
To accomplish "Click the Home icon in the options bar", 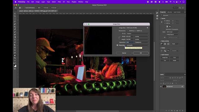I will coord(16,8).
